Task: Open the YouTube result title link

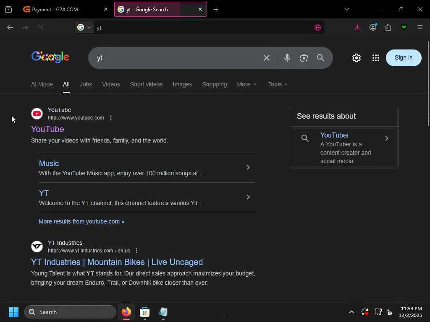Action: (47, 129)
